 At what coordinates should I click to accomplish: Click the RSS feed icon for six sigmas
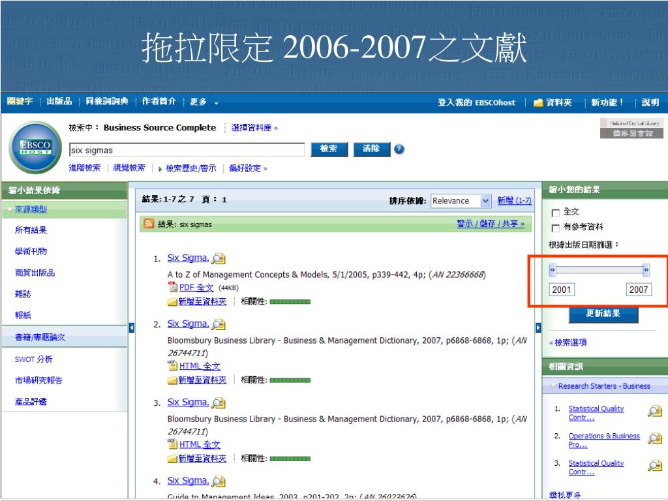pos(149,224)
